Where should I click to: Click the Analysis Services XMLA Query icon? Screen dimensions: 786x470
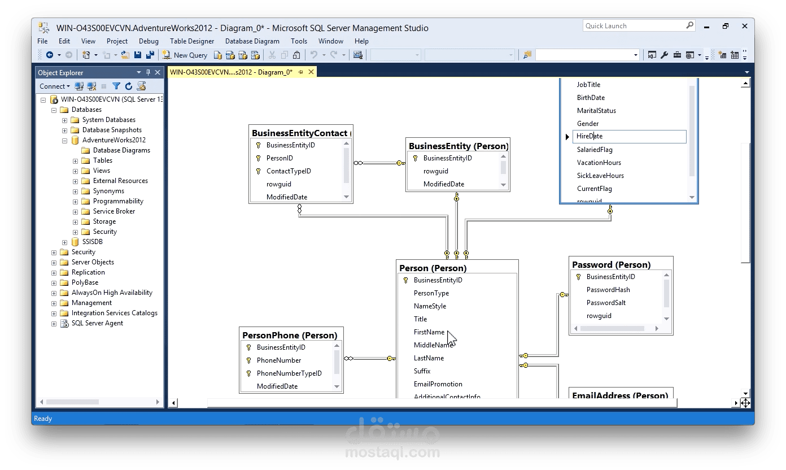point(255,55)
